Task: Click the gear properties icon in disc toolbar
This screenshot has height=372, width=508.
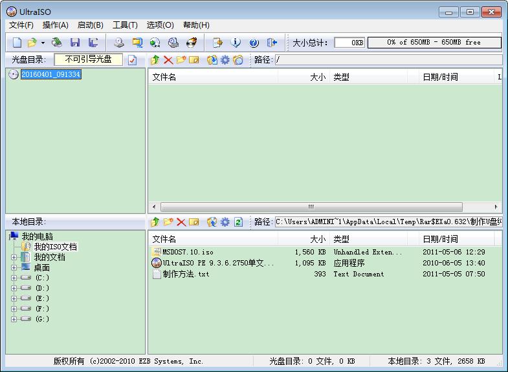Action: click(x=225, y=60)
